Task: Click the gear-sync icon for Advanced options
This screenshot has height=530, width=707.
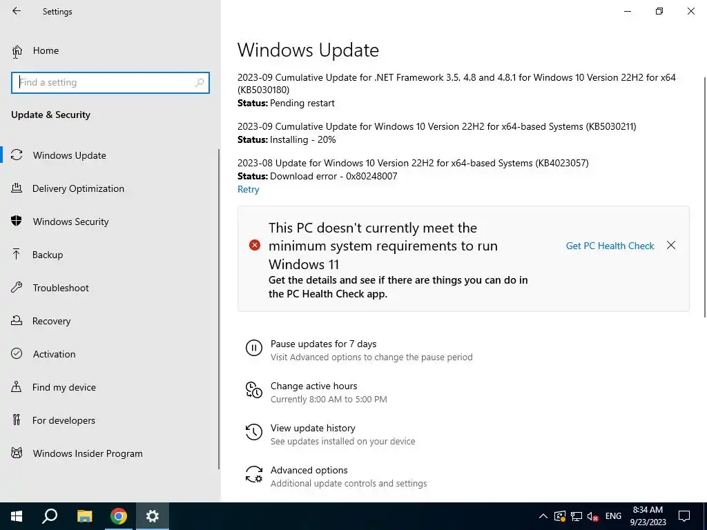Action: coord(254,475)
